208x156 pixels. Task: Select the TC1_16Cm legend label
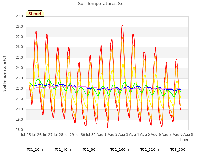[x=120, y=149]
